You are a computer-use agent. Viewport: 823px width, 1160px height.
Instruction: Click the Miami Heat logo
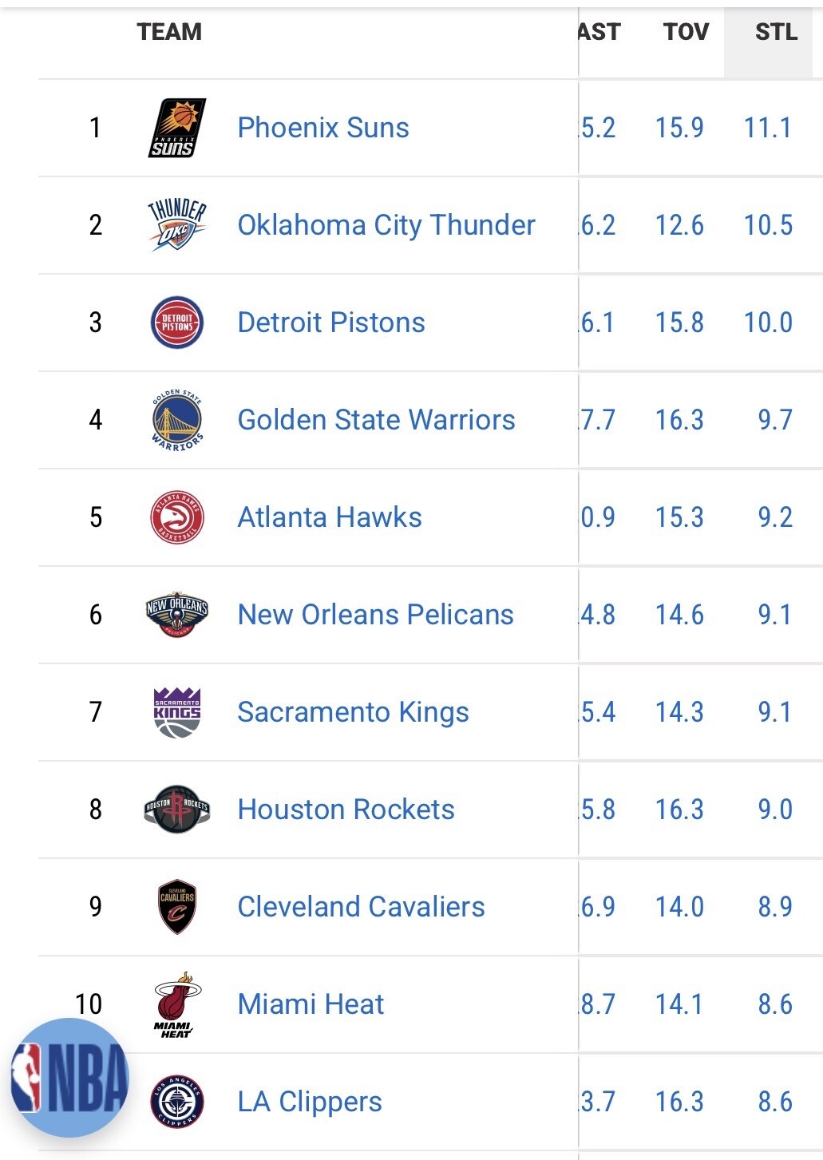tap(176, 1004)
